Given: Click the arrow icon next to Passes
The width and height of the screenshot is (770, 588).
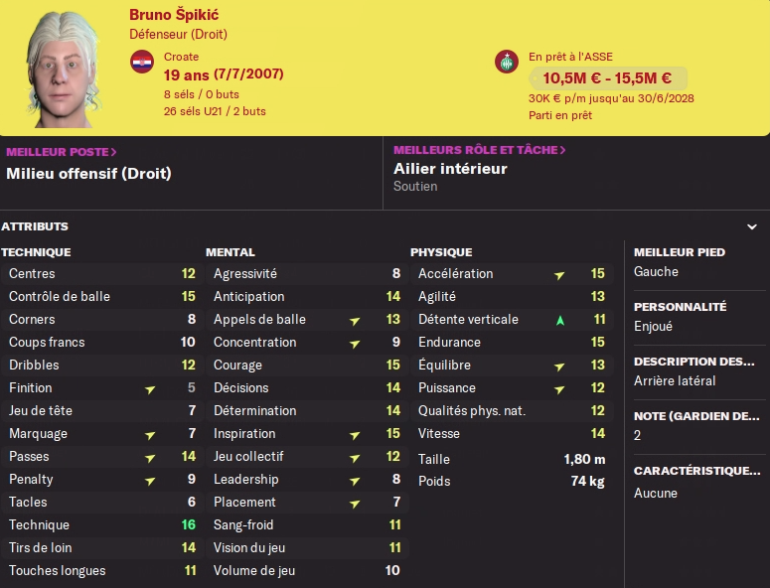Looking at the screenshot, I should point(150,457).
